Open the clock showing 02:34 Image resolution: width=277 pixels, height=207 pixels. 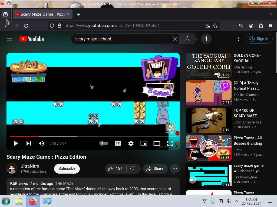pos(252,201)
